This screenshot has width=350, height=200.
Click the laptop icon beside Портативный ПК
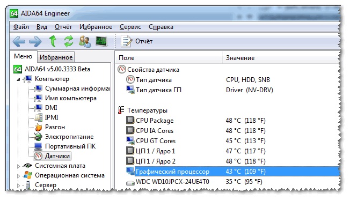[x=38, y=146]
